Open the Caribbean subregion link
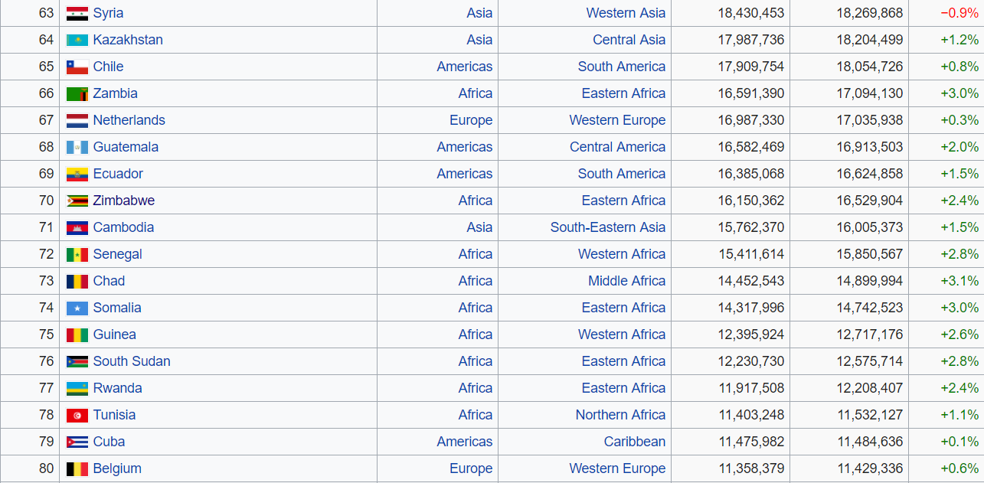 pyautogui.click(x=635, y=442)
